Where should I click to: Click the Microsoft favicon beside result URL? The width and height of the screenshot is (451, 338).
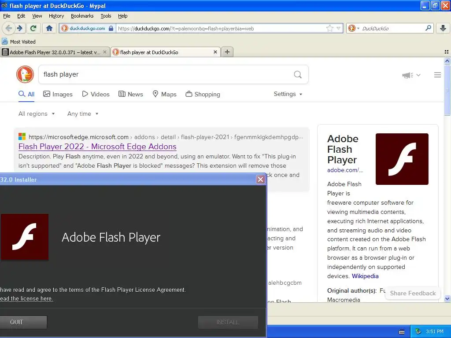[x=22, y=136]
